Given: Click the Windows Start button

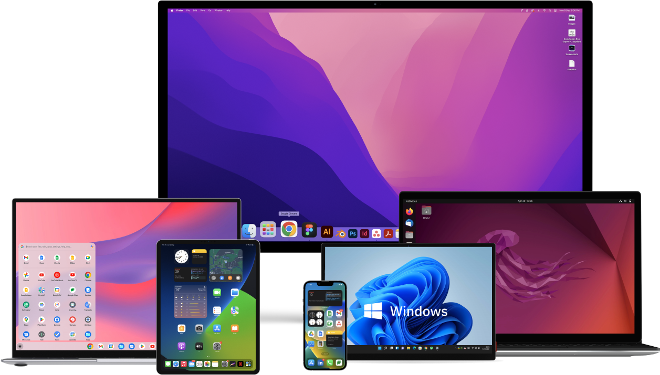Looking at the screenshot, I should point(380,348).
